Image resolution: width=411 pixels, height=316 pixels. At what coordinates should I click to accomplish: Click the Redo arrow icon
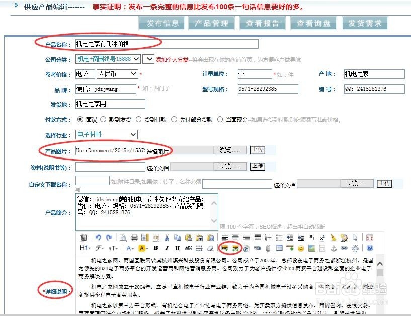coord(108,237)
